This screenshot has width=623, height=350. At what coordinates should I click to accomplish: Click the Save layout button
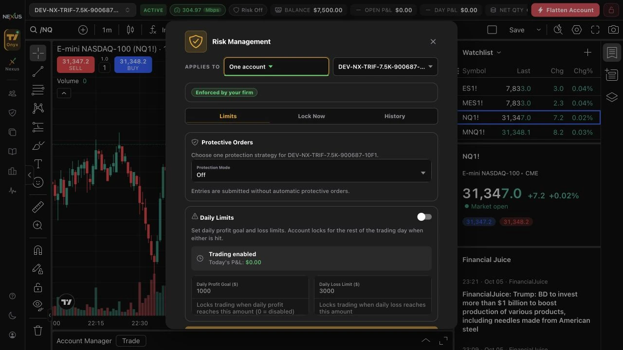[516, 30]
